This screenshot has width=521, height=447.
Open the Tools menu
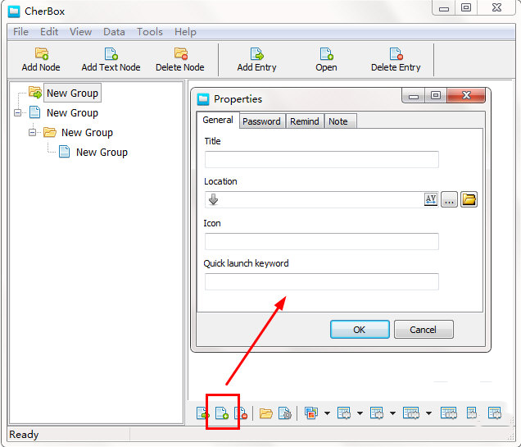tap(150, 32)
